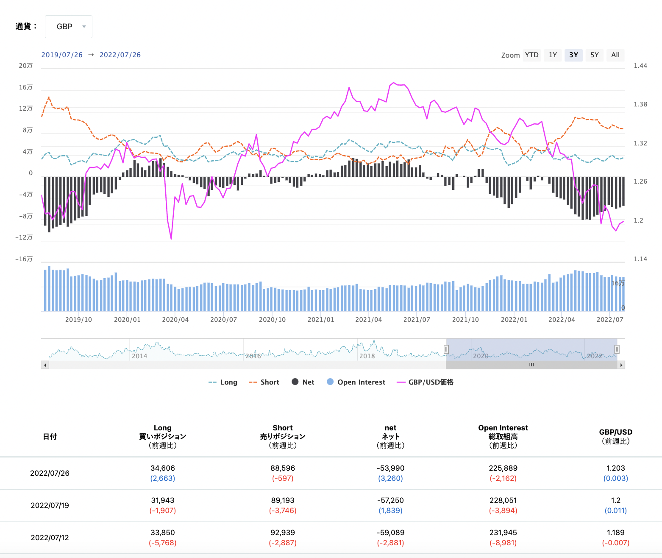Click the Long value 31,943
Image resolution: width=662 pixels, height=558 pixels.
pyautogui.click(x=163, y=500)
